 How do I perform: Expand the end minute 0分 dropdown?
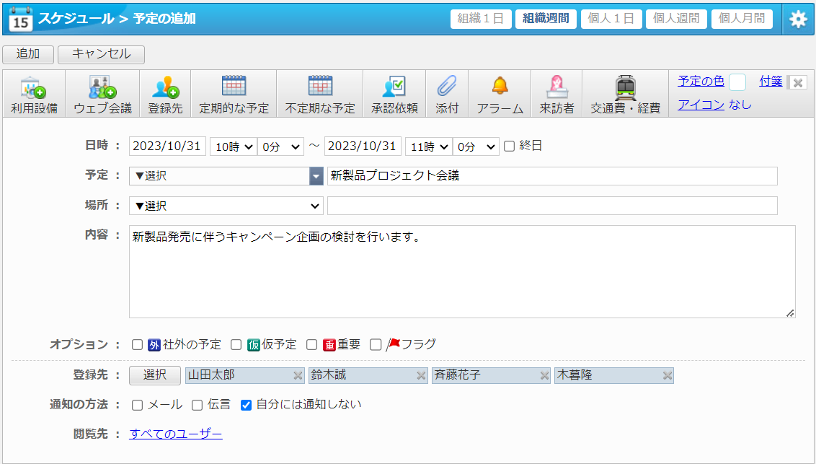tap(475, 146)
